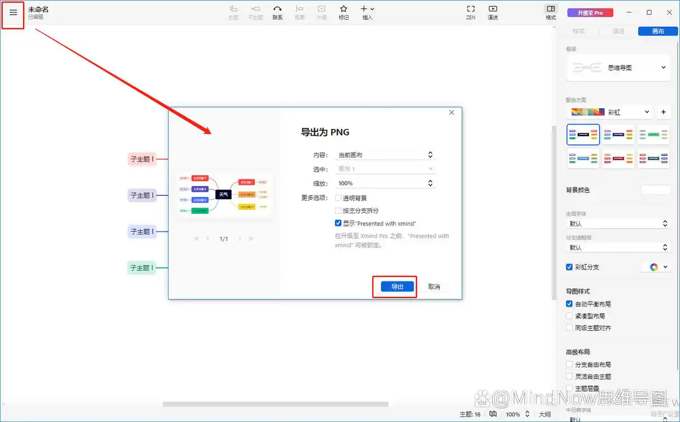Tick the 灵活自由主题 checkbox
Viewport: 680px width, 422px height.
tap(569, 377)
